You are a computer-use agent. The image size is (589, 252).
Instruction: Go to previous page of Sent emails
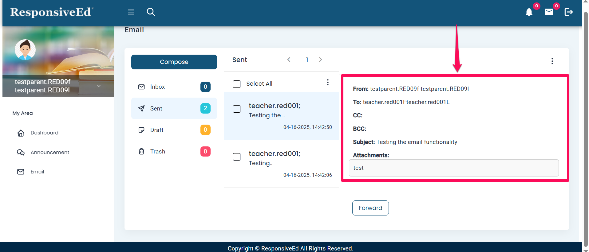click(289, 60)
